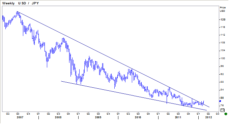Click the 2007 year label

coord(20,117)
